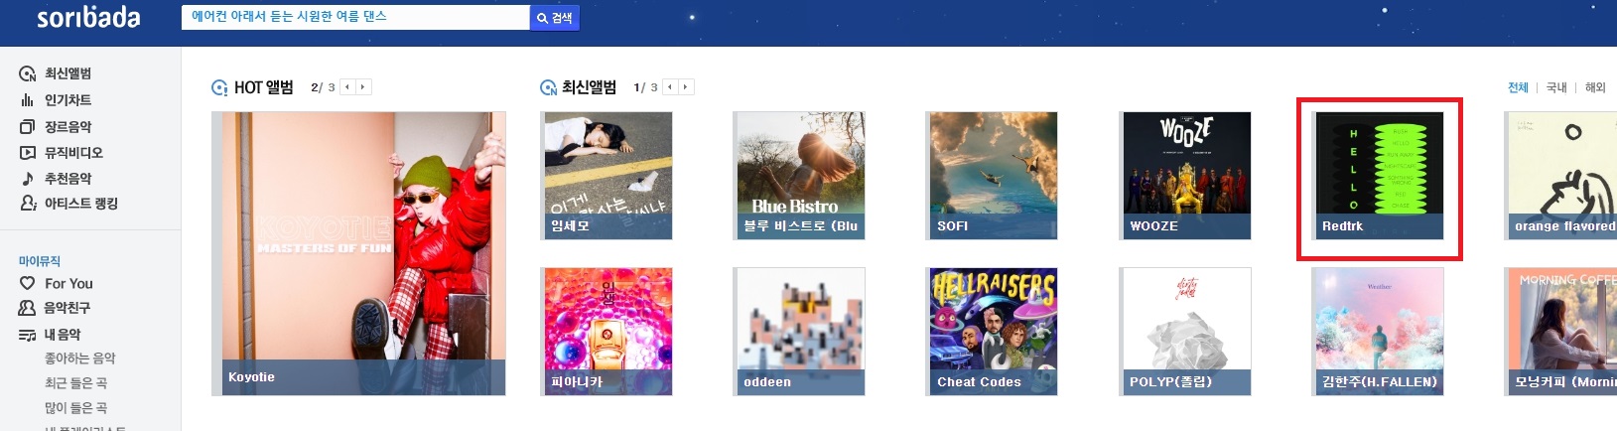Go to previous 최신앨범 page
Image resolution: width=1617 pixels, height=431 pixels.
coord(670,87)
